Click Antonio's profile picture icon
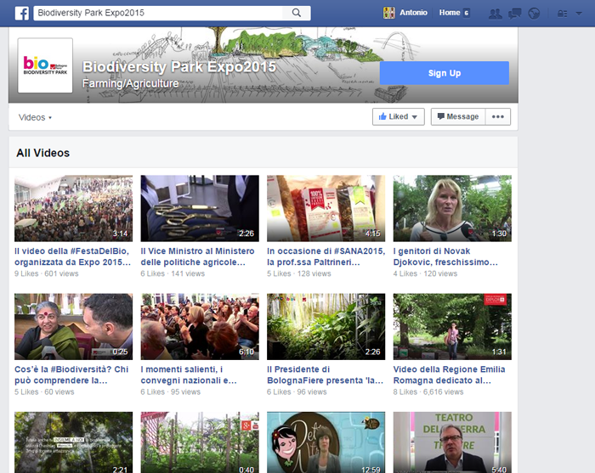The image size is (595, 473). [389, 13]
